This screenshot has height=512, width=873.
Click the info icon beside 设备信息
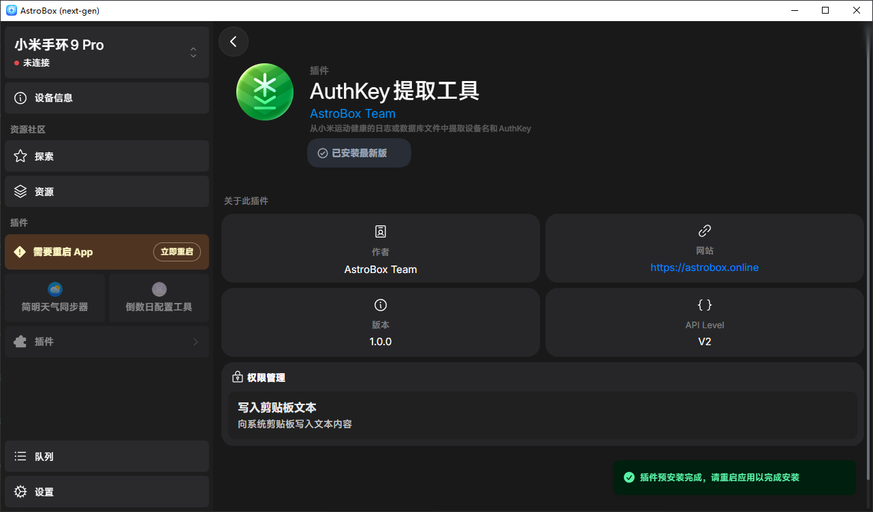(20, 98)
